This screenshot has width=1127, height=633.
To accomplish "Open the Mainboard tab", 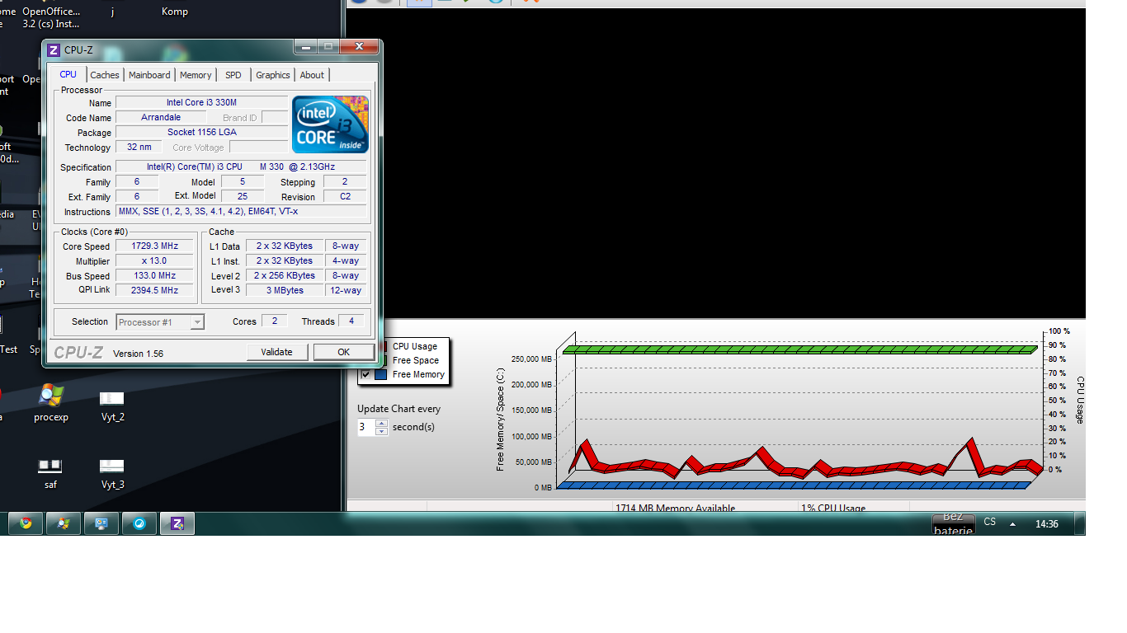I will pyautogui.click(x=149, y=75).
